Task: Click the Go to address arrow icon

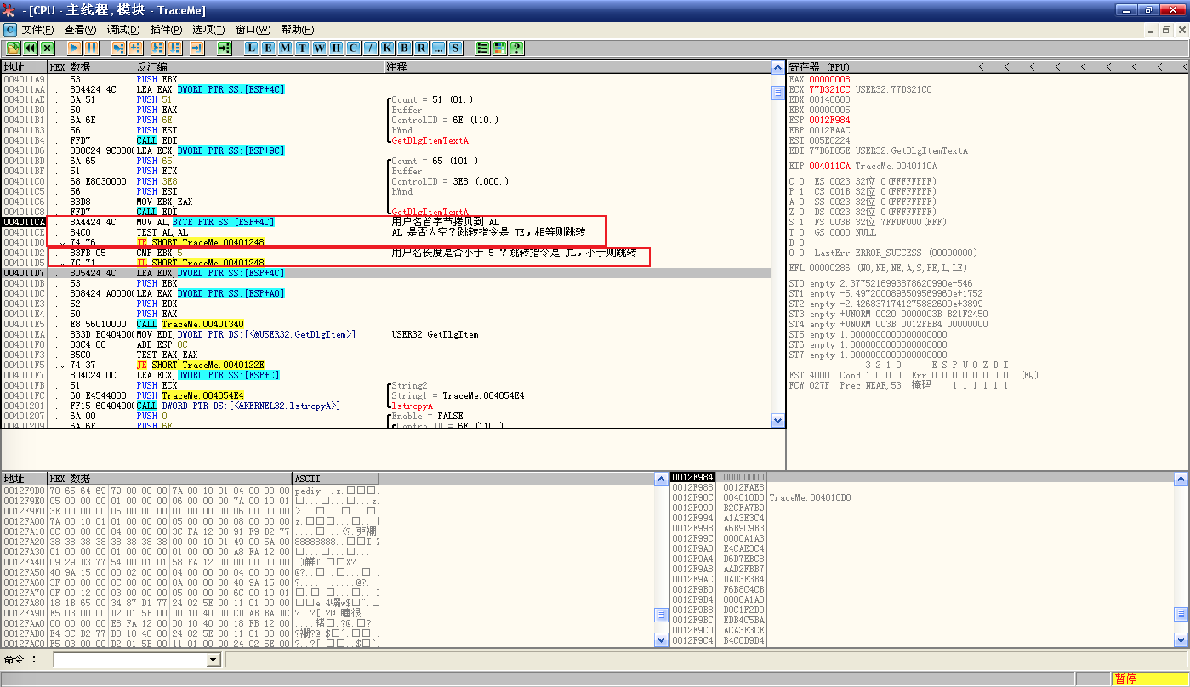Action: (x=224, y=48)
